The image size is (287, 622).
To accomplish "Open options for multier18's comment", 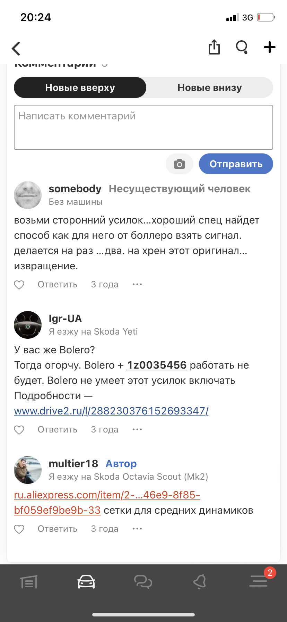I will tap(137, 529).
